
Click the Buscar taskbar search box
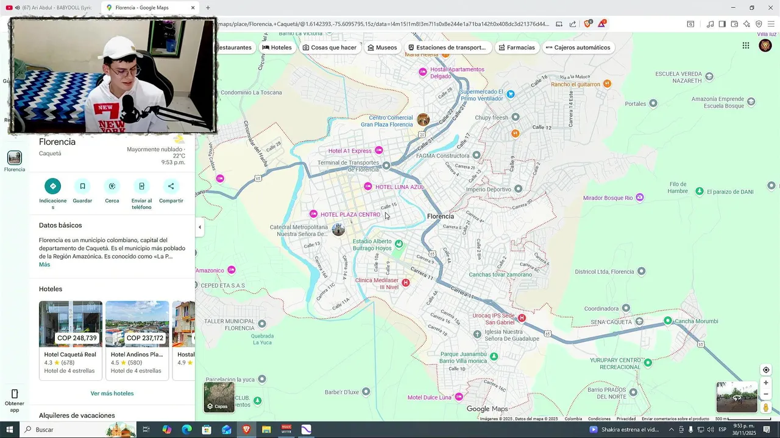point(79,429)
